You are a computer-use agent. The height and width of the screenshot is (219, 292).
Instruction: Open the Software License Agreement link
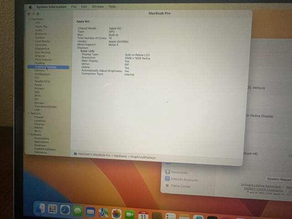[x=261, y=186]
